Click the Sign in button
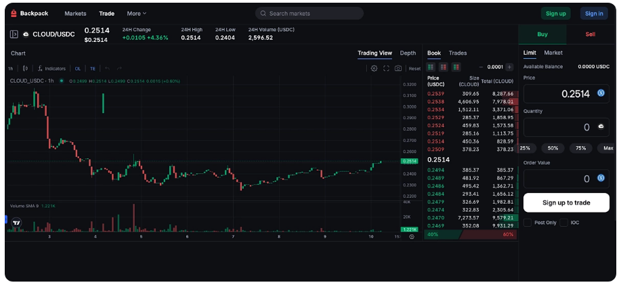619x287 pixels. pyautogui.click(x=594, y=14)
